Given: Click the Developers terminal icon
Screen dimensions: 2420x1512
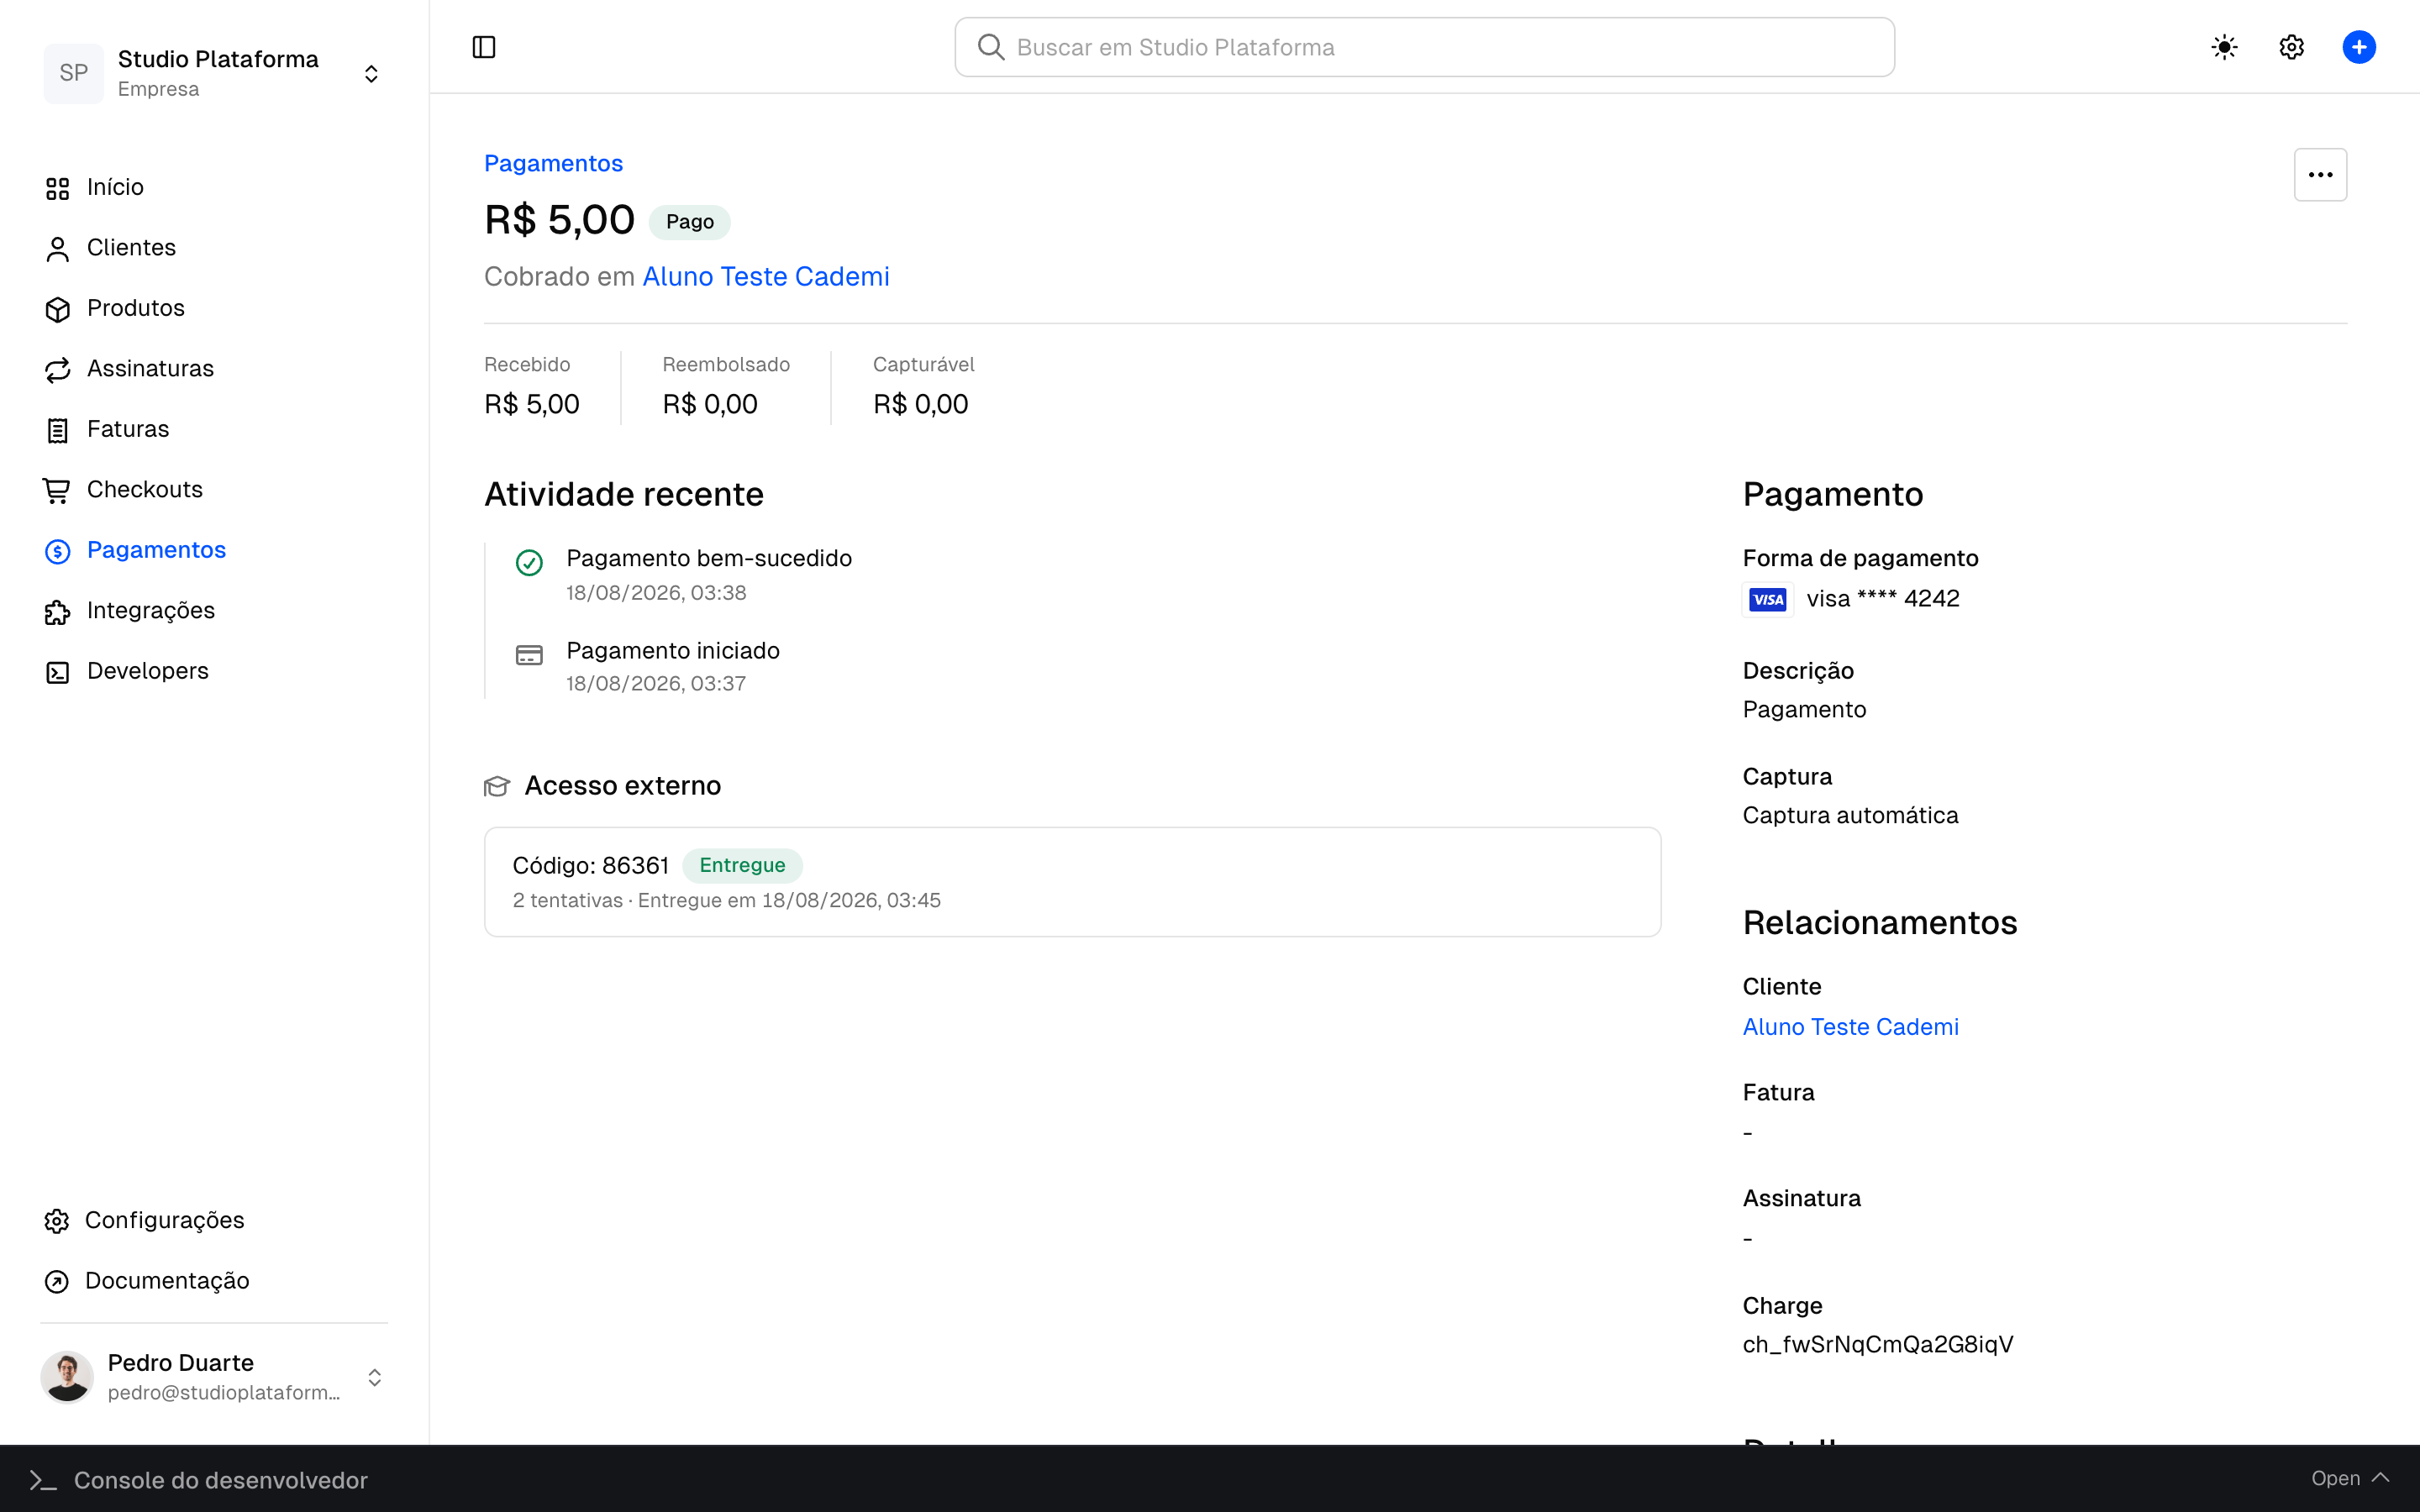Looking at the screenshot, I should 57,672.
